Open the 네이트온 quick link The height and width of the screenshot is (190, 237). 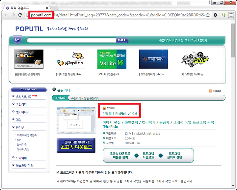[178, 41]
